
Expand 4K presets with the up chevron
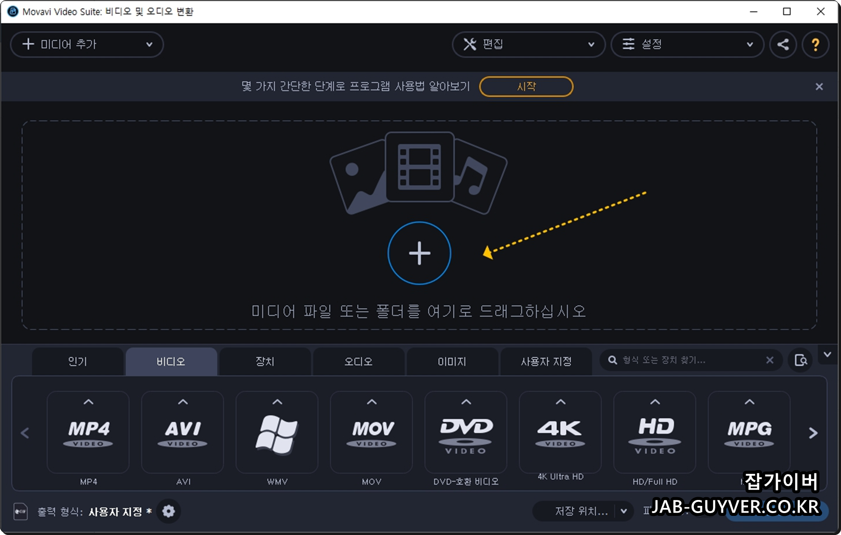pyautogui.click(x=560, y=402)
